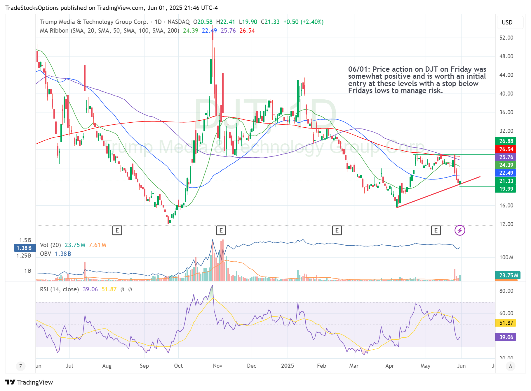Click the 2025 label on time axis
531x391 pixels.
pyautogui.click(x=288, y=366)
